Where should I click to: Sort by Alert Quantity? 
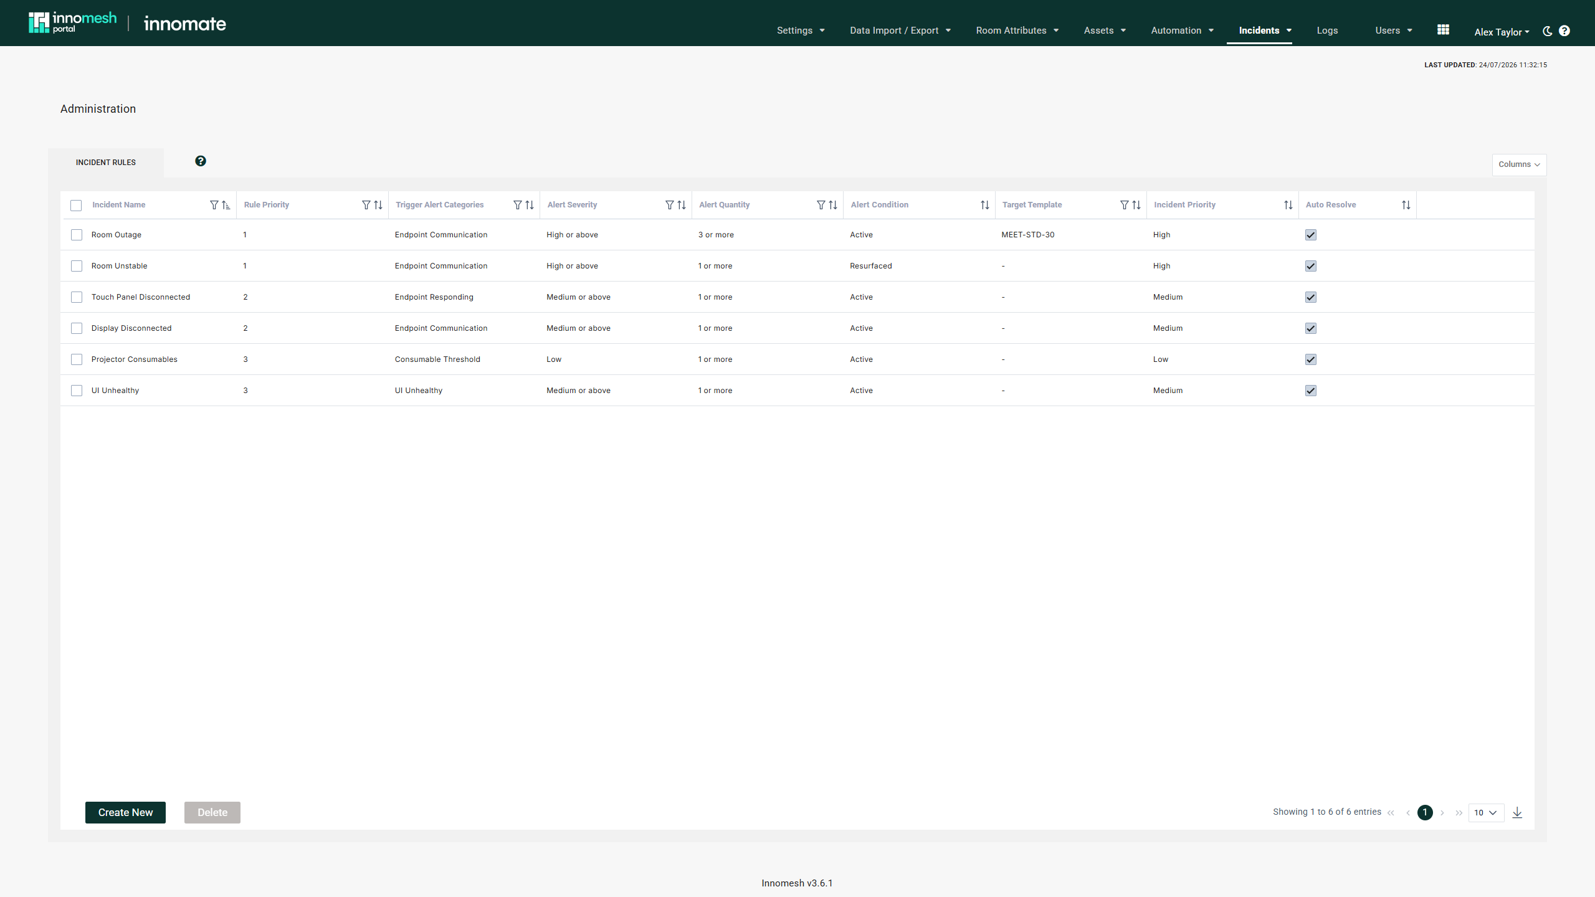(x=833, y=205)
